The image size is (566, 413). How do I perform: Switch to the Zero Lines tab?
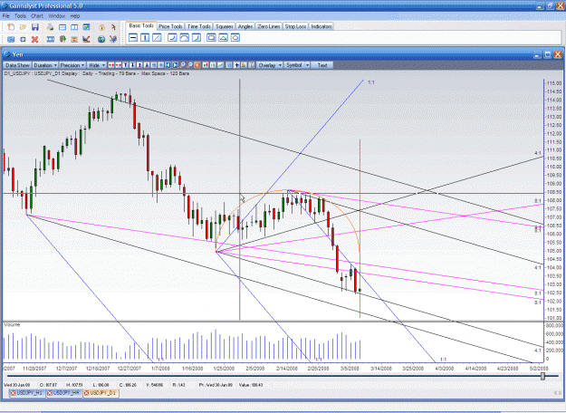[x=269, y=26]
